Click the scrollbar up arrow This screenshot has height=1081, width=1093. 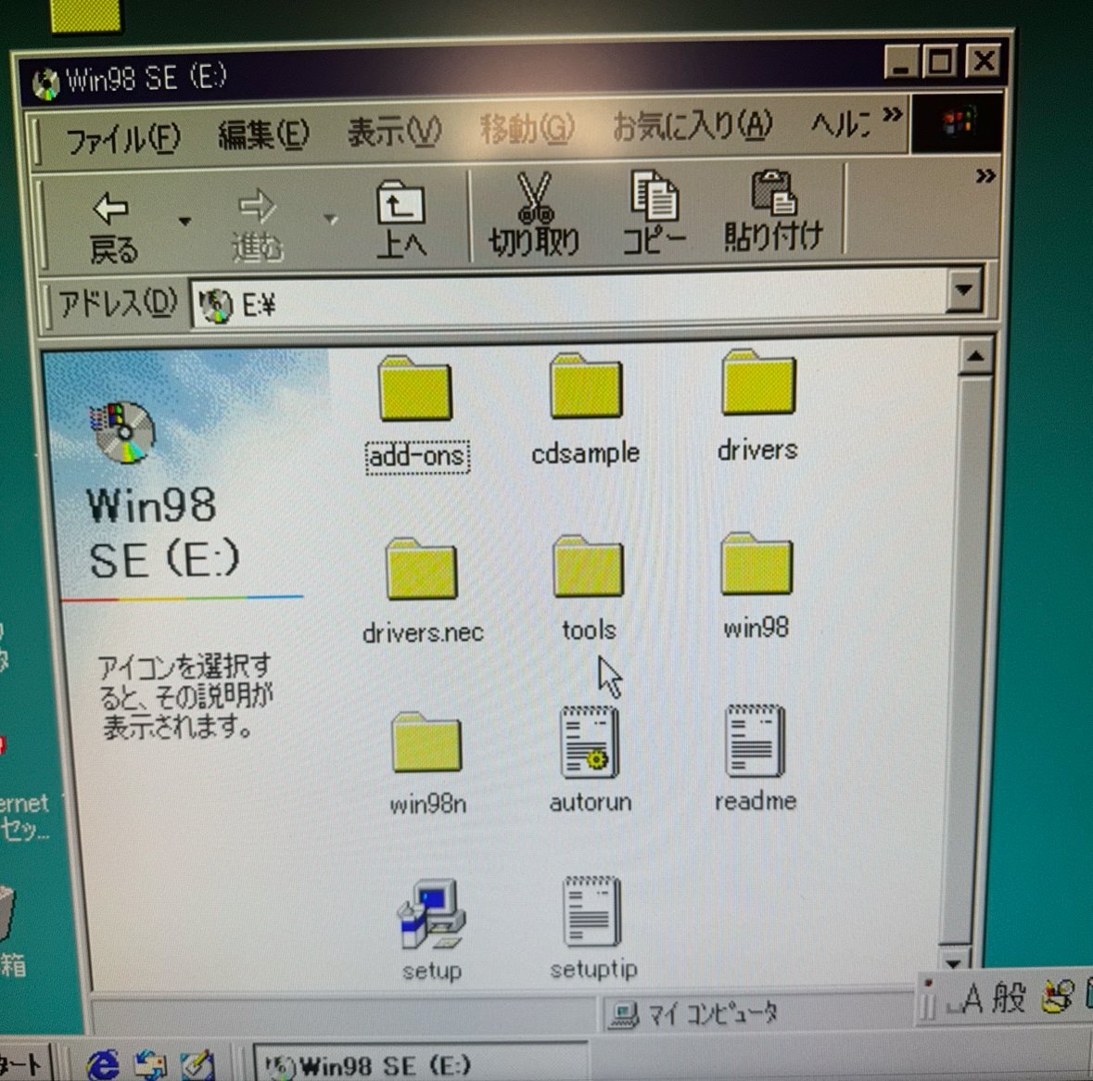pyautogui.click(x=975, y=357)
